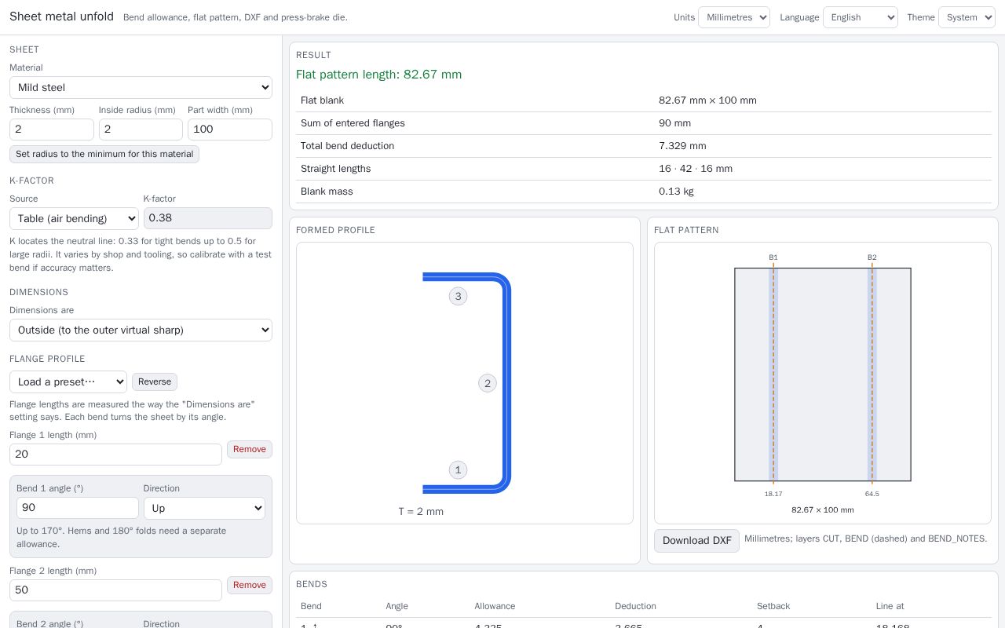
Task: Open the Theme dropdown
Action: (x=967, y=17)
